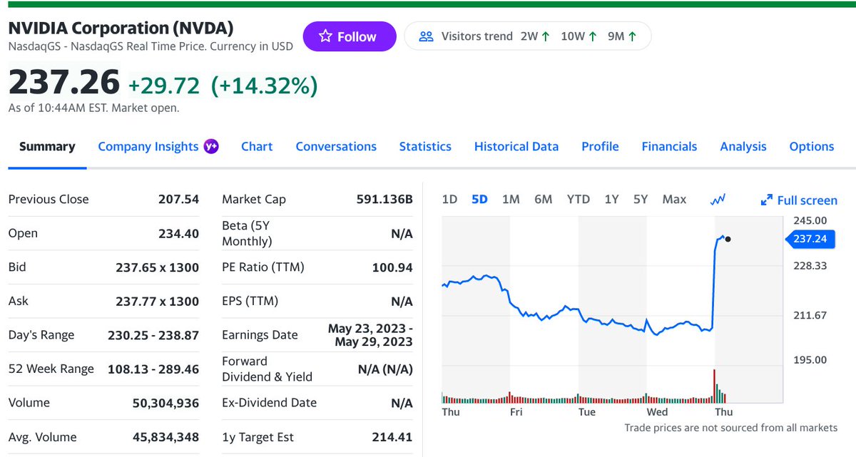The height and width of the screenshot is (457, 856).
Task: Click 52 Week Range 108.13 - 289.46
Action: [153, 369]
